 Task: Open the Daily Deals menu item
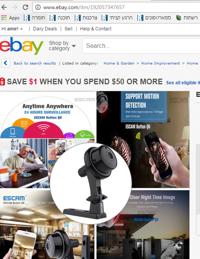point(45,29)
